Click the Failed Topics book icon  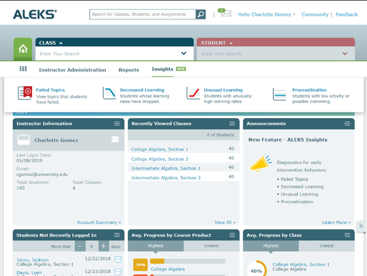(25, 93)
